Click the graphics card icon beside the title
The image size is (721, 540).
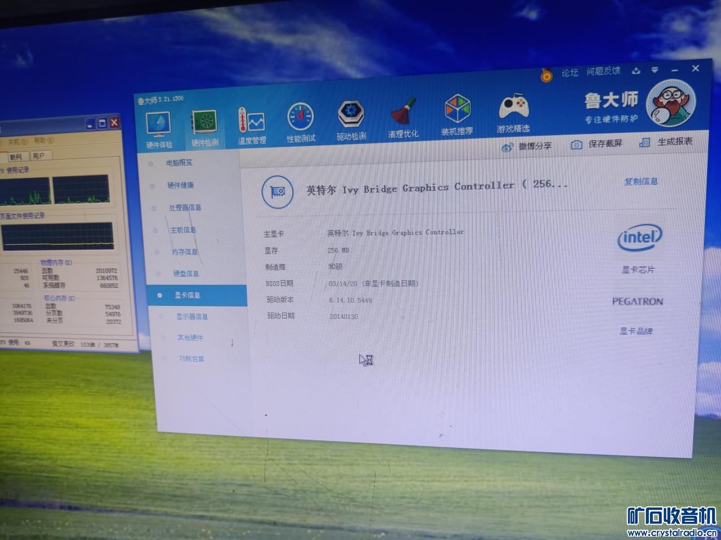click(x=278, y=192)
